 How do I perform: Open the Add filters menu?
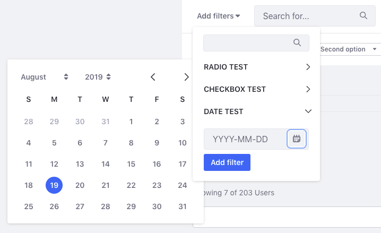coord(218,16)
